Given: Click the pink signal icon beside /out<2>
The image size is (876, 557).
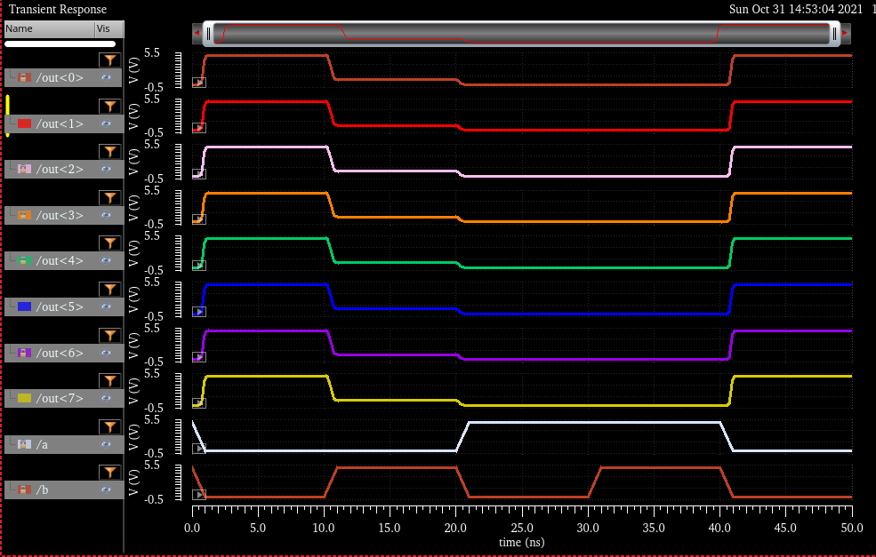Looking at the screenshot, I should (24, 169).
